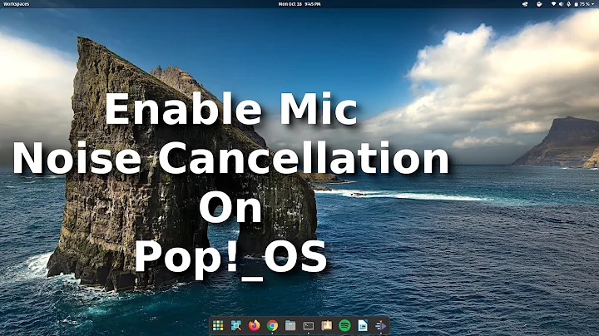
Task: Open the Terminal from the dock
Action: [309, 326]
